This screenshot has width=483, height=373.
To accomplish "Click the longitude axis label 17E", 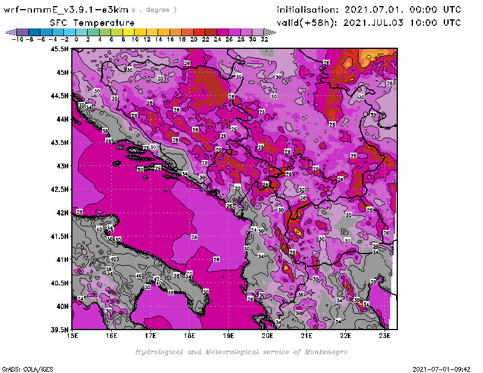I will (150, 336).
